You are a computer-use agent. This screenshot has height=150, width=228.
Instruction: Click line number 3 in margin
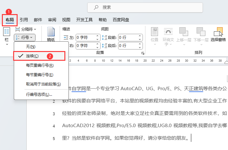[x=54, y=114]
